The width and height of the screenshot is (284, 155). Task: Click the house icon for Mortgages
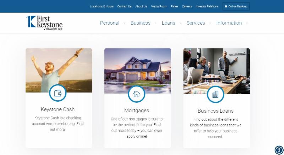(x=137, y=94)
